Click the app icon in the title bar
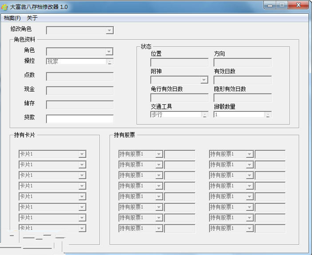This screenshot has width=312, height=255. [x=4, y=7]
